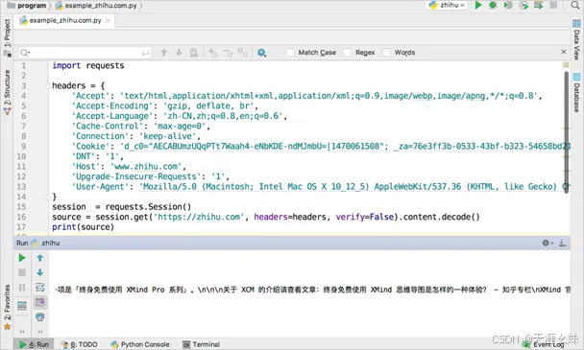Close the find bar
The width and height of the screenshot is (584, 350).
pyautogui.click(x=564, y=52)
